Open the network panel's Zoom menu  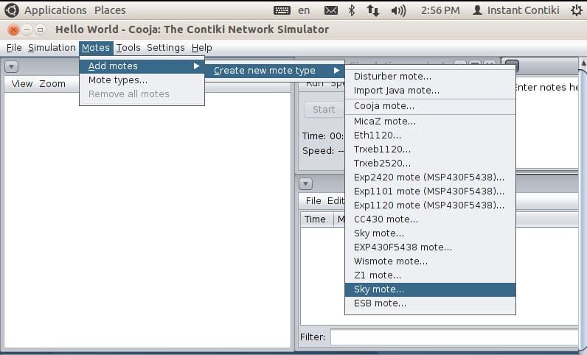[52, 84]
